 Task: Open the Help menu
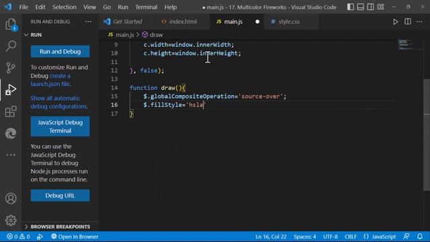tap(171, 7)
